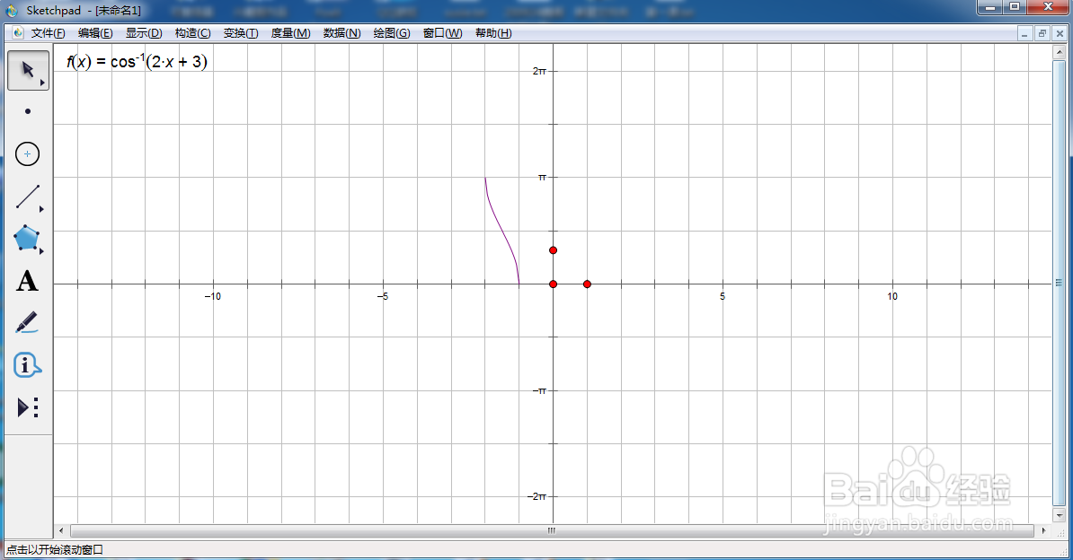Open the 显示(D) menu
Image resolution: width=1073 pixels, height=560 pixels.
coord(144,33)
